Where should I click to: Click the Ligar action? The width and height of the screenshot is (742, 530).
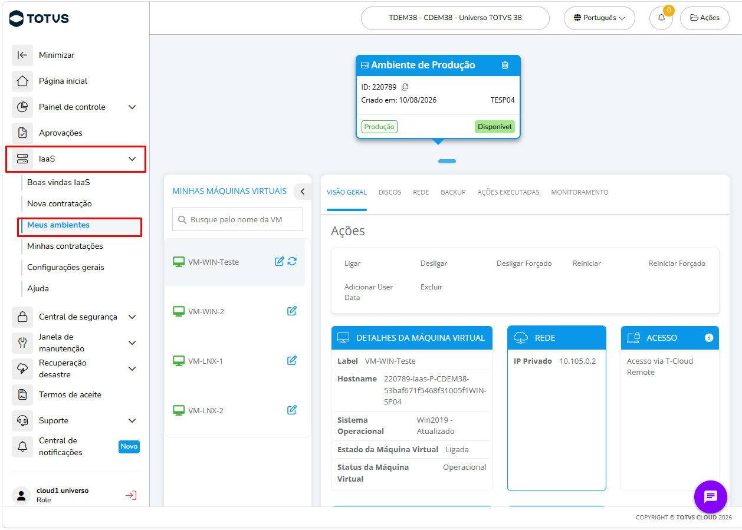[x=353, y=264]
